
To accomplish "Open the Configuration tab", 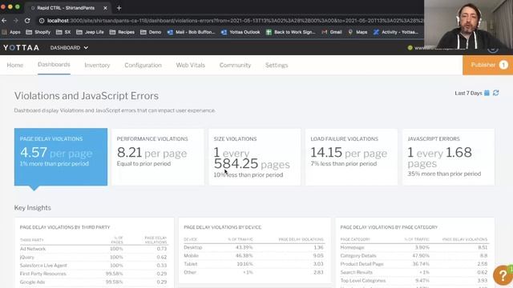I will 143,65.
